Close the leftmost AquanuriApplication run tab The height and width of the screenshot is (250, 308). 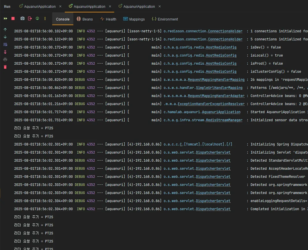[60, 6]
